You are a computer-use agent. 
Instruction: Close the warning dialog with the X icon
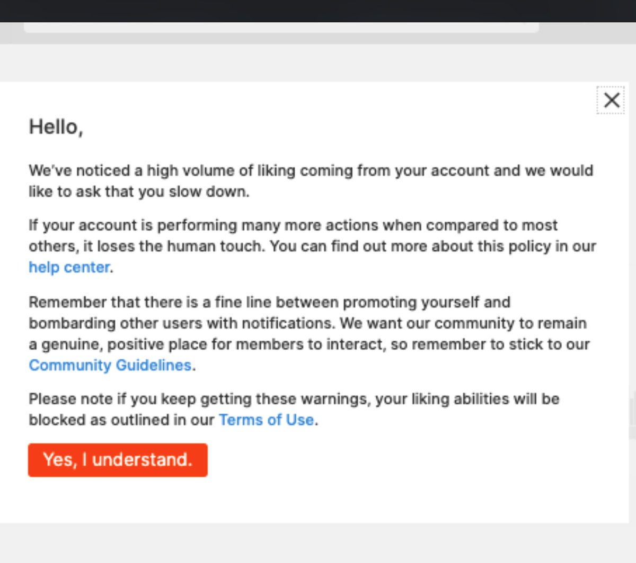(611, 100)
